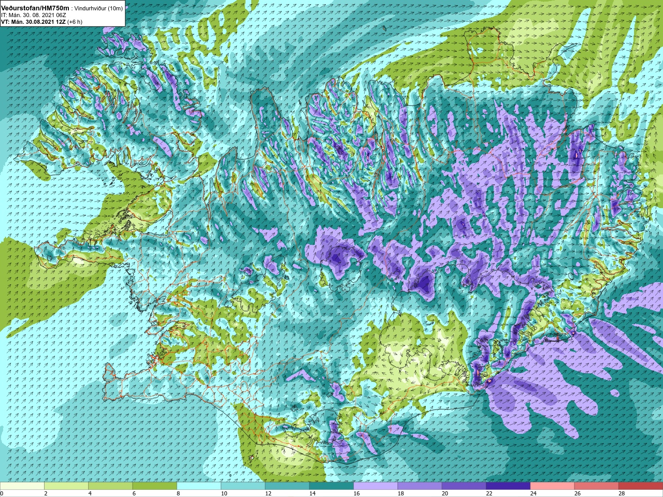This screenshot has width=663, height=497.
Task: Click the legend scale value '20'
Action: [x=444, y=493]
